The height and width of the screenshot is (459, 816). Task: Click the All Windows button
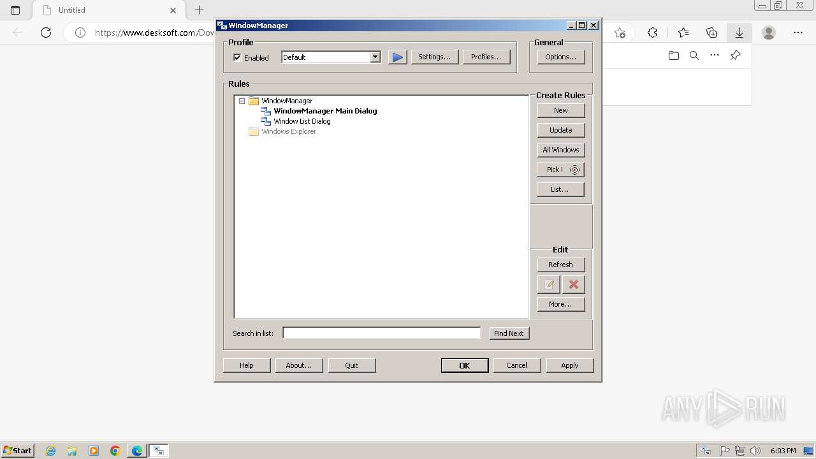(x=560, y=150)
